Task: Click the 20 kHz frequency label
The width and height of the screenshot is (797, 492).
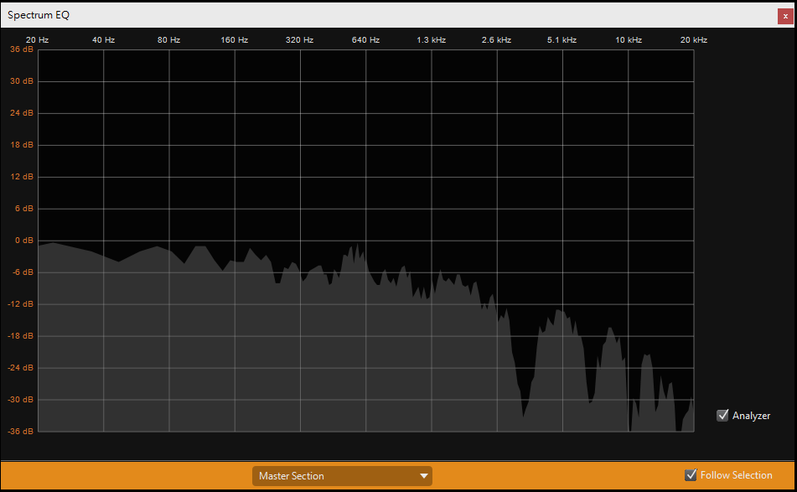Action: coord(693,39)
